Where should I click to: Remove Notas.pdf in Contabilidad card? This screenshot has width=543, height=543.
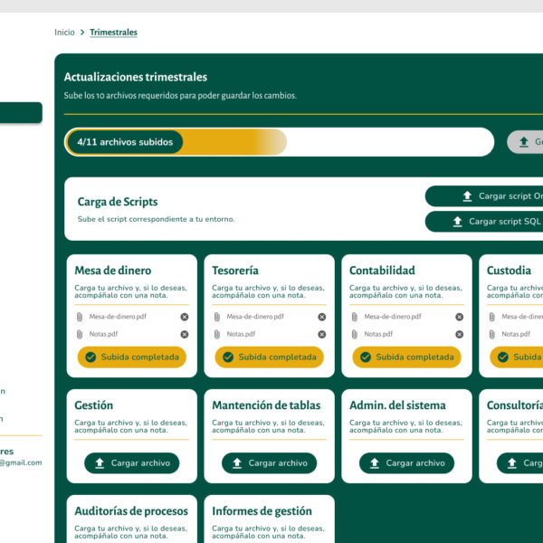pyautogui.click(x=459, y=334)
